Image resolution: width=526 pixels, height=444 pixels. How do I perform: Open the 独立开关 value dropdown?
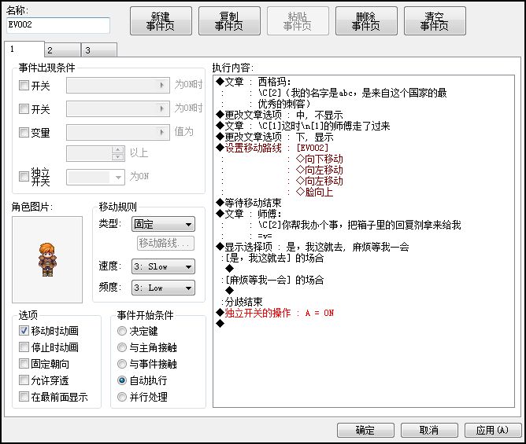(x=95, y=177)
